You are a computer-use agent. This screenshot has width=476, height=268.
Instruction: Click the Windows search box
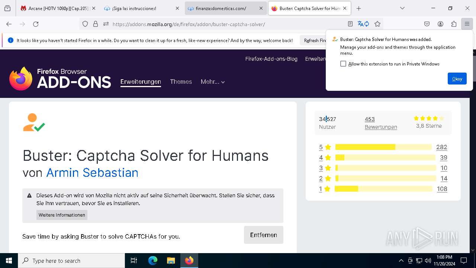tap(71, 261)
